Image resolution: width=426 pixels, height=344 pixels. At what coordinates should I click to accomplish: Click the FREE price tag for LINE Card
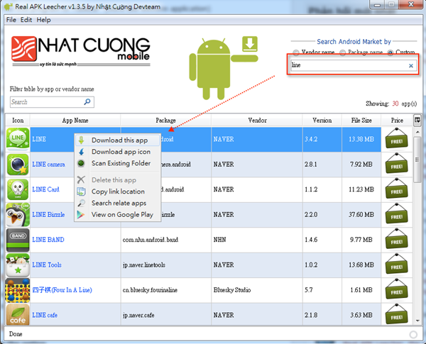(396, 189)
